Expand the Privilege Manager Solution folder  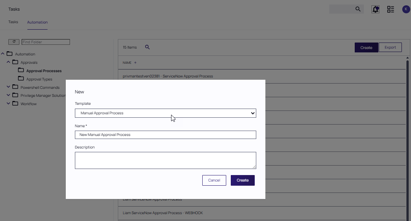(x=8, y=95)
